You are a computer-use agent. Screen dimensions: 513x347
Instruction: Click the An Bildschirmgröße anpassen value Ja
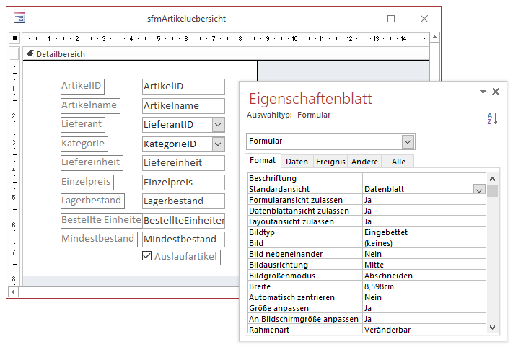click(424, 319)
